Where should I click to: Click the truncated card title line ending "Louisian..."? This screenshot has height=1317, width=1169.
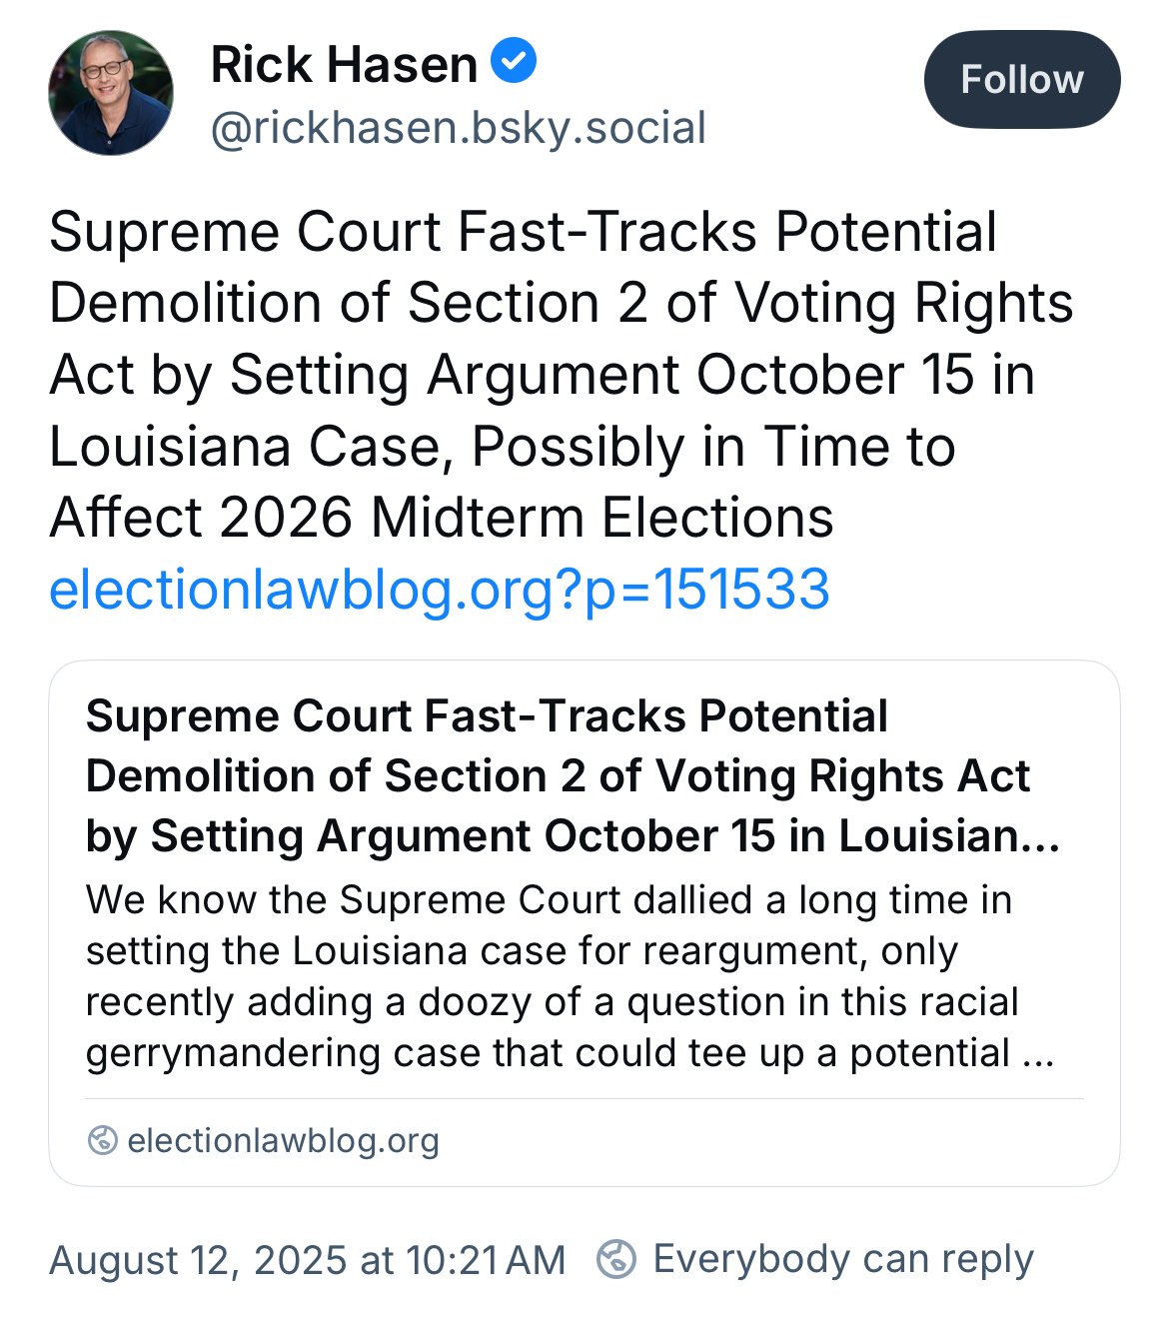pos(573,836)
